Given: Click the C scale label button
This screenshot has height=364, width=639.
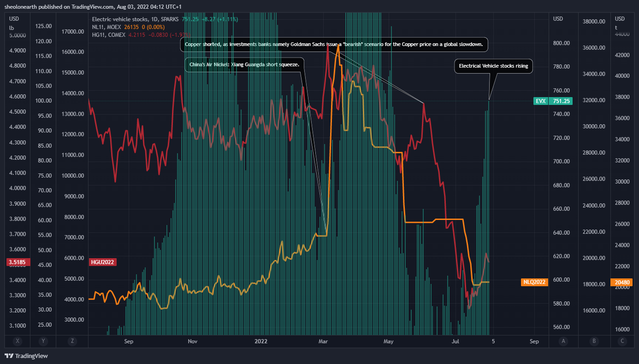Looking at the screenshot, I should (622, 341).
